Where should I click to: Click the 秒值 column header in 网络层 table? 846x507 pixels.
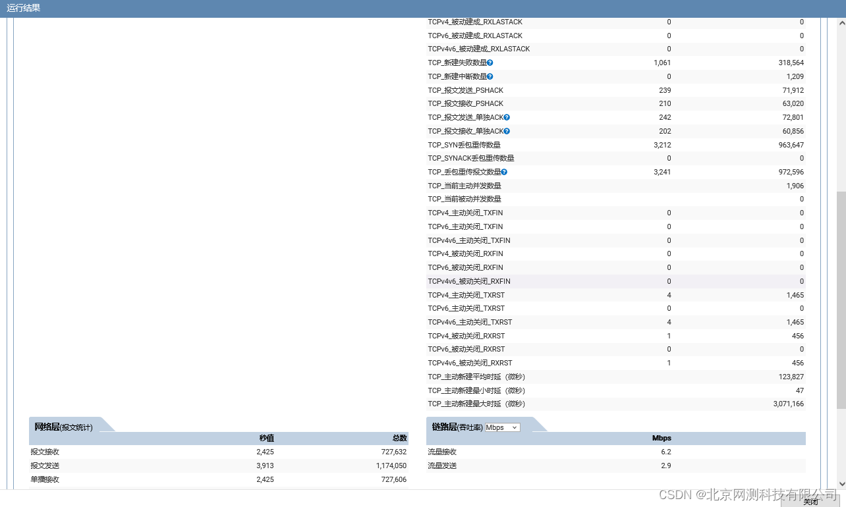click(x=266, y=438)
